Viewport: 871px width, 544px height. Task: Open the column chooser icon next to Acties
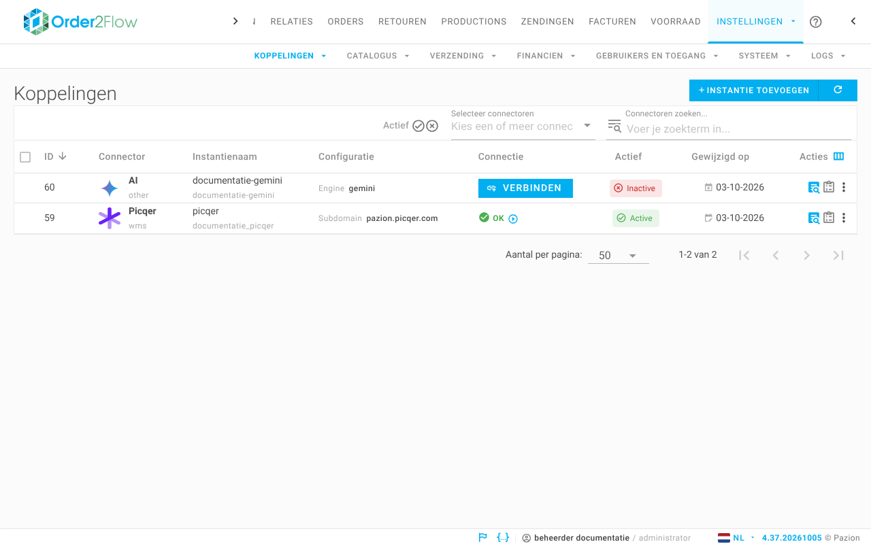tap(839, 156)
